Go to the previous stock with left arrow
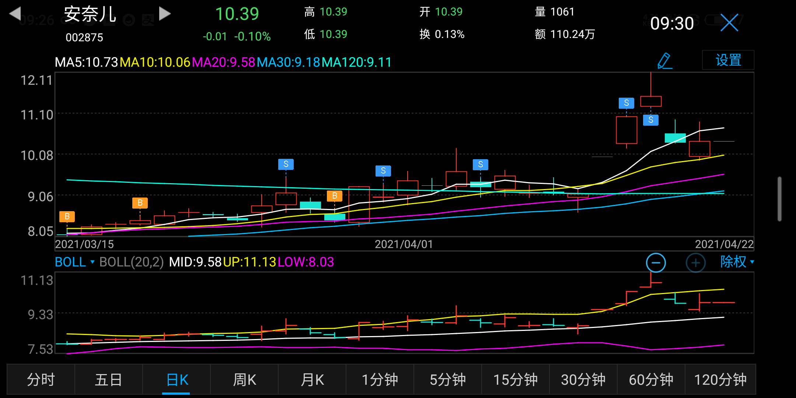The image size is (796, 398). tap(15, 13)
